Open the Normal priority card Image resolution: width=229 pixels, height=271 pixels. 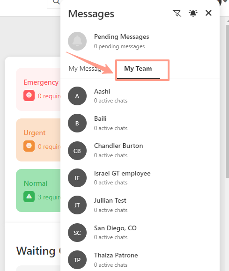tap(38, 190)
